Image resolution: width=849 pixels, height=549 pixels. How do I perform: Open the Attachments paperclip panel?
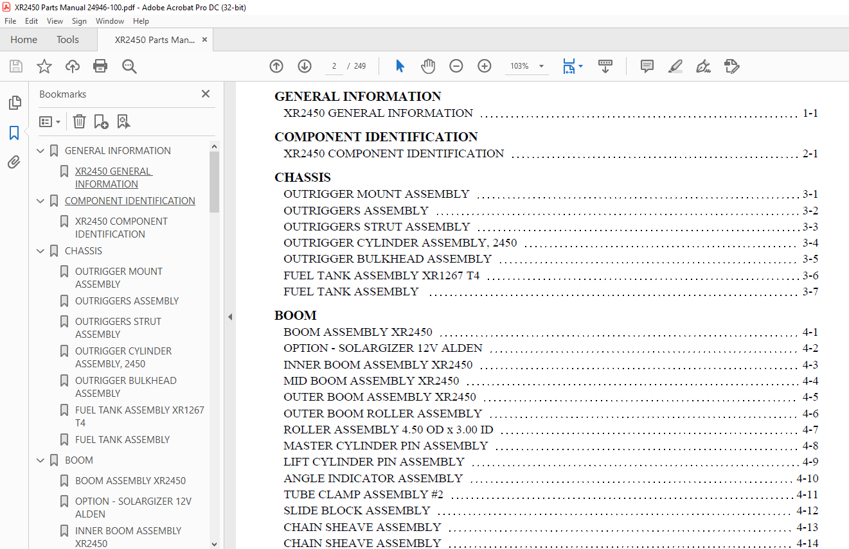point(14,162)
